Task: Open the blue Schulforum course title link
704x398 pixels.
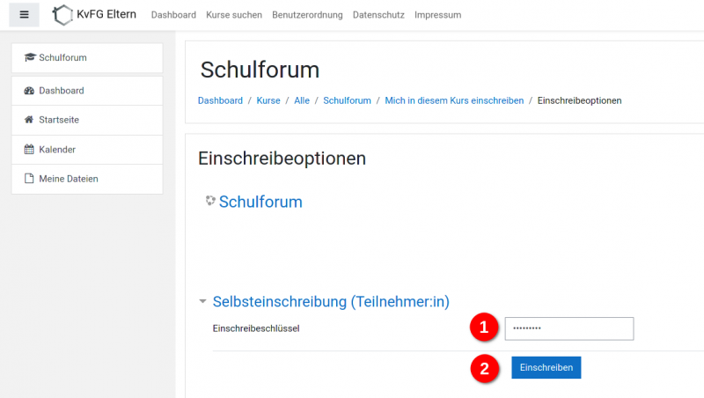Action: 260,202
